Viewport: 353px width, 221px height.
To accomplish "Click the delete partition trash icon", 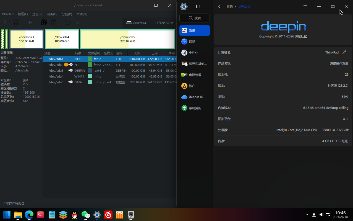I will coord(16,22).
